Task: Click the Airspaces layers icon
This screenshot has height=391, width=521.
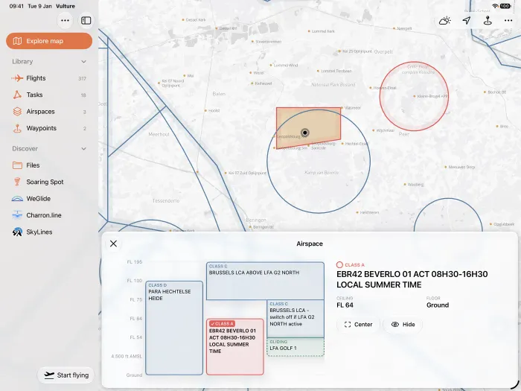Action: [17, 112]
